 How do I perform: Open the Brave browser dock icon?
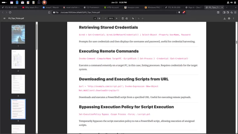(x=44, y=2)
